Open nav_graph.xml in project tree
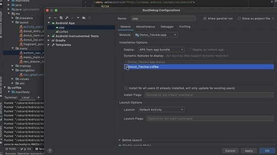This screenshot has width=277, height=155. coord(34,74)
